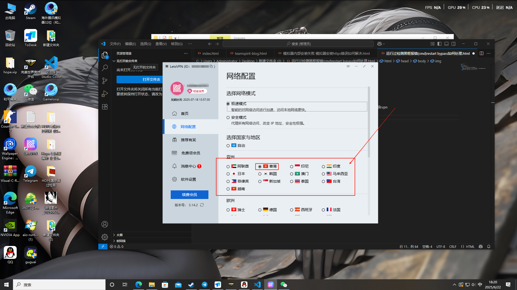Show hidden system tray icons chevron
Screen dimensions: 517x290
(x=455, y=285)
